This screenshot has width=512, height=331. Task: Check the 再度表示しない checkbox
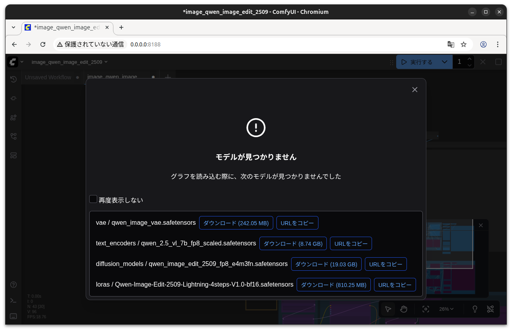click(93, 199)
